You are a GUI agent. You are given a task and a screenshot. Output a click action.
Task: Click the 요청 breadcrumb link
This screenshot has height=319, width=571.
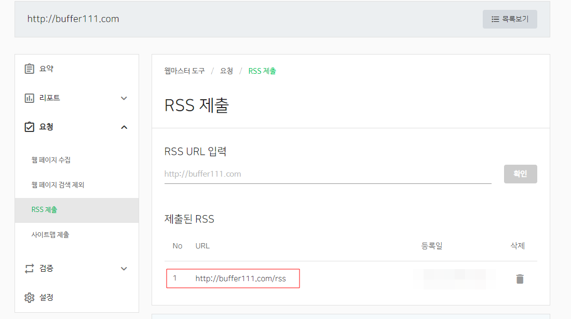225,71
